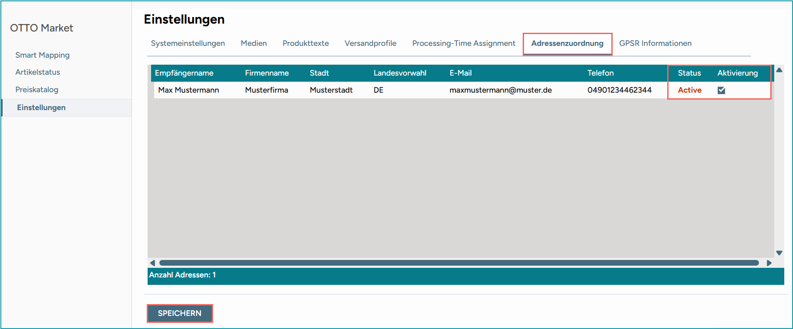Click the Status column header
The height and width of the screenshot is (329, 793).
point(690,73)
